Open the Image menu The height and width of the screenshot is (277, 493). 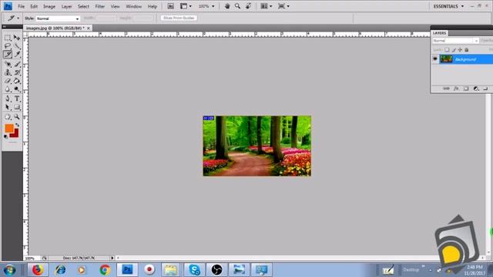(x=49, y=6)
